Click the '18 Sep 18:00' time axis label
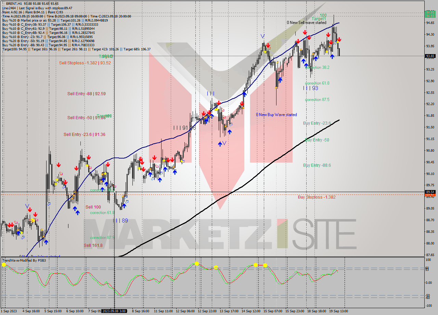Viewport: 438px width, 315px height. click(317, 311)
